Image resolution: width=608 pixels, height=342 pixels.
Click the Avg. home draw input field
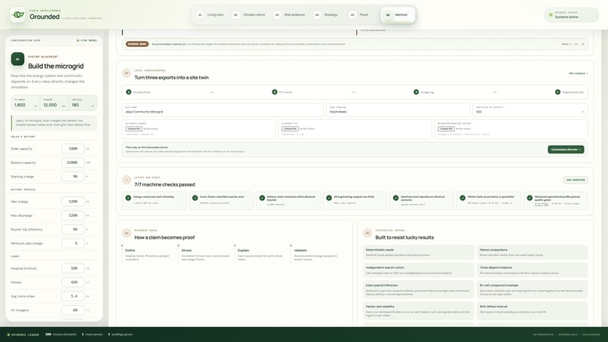tap(73, 296)
